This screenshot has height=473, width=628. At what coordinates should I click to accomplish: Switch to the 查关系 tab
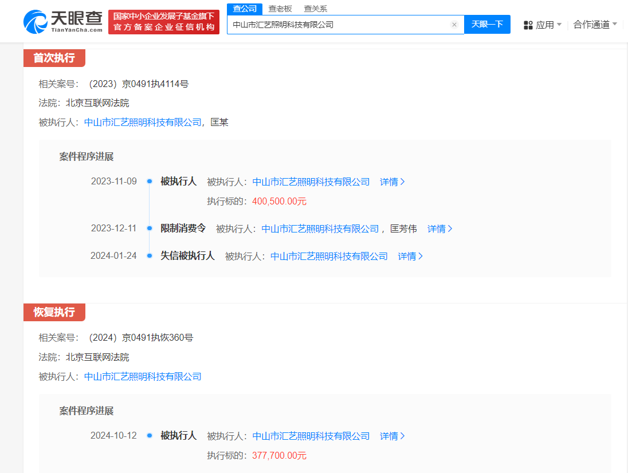[316, 9]
